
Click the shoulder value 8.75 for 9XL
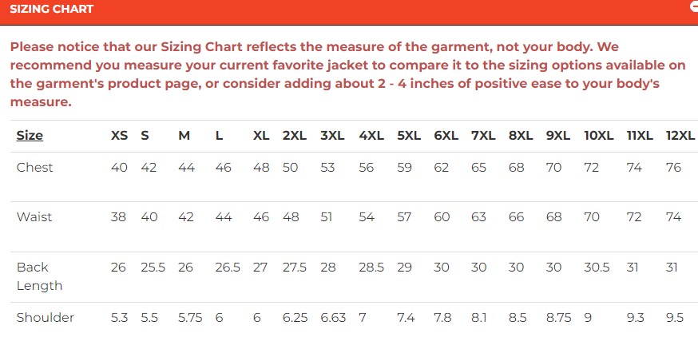pos(559,318)
